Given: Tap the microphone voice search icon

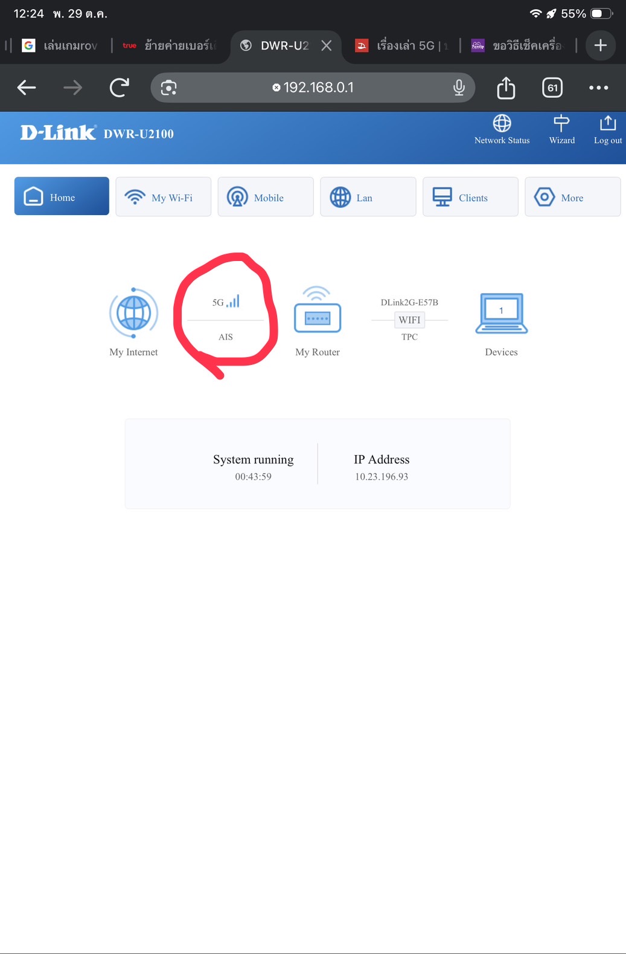Looking at the screenshot, I should click(459, 88).
